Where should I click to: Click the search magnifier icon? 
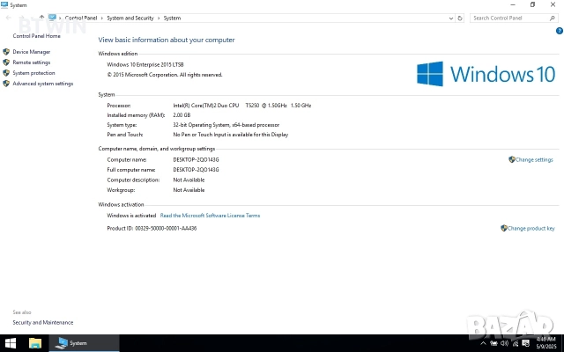click(x=553, y=18)
